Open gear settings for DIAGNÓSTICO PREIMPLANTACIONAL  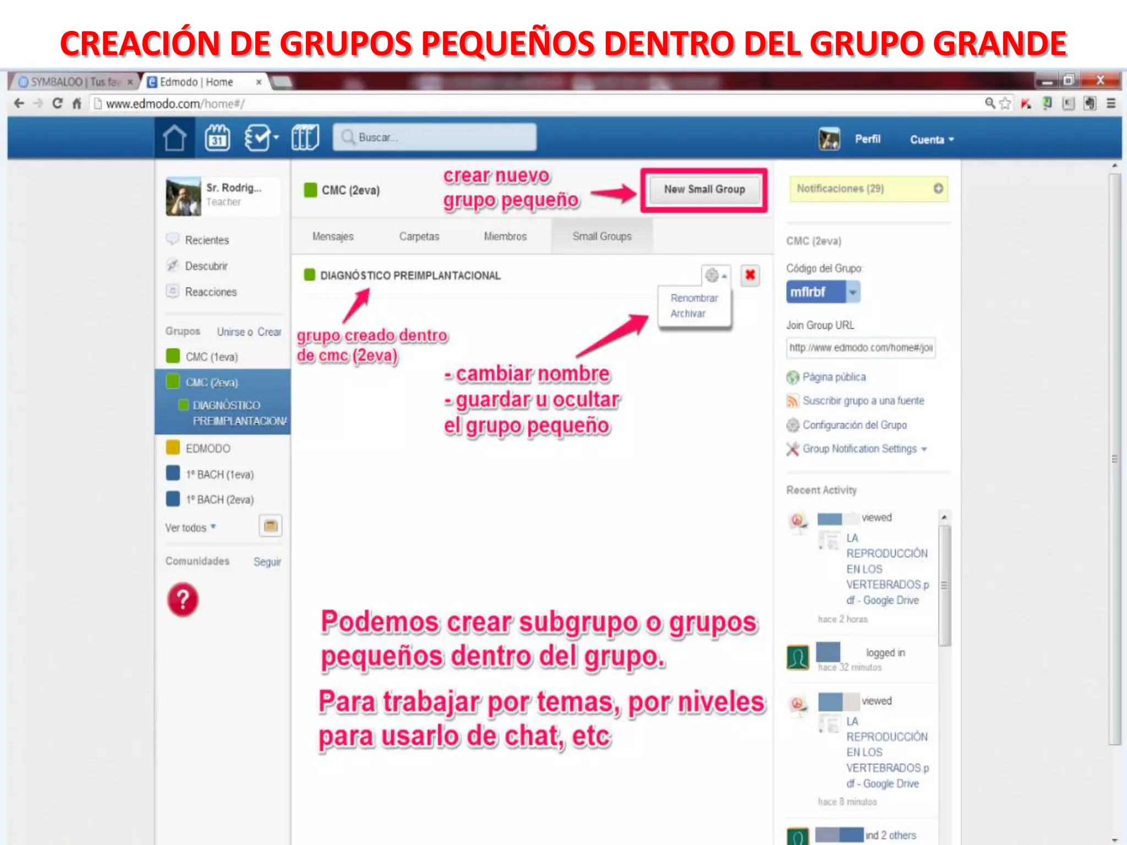coord(716,275)
